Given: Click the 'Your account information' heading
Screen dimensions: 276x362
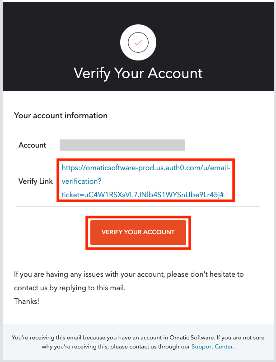Looking at the screenshot, I should click(x=61, y=116).
